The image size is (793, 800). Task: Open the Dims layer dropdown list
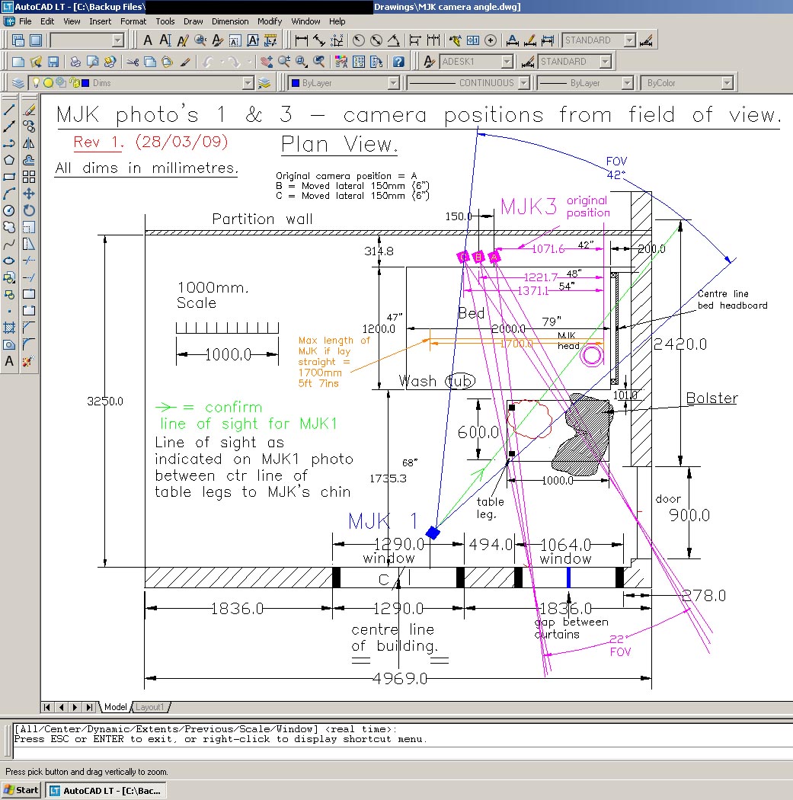pyautogui.click(x=248, y=83)
